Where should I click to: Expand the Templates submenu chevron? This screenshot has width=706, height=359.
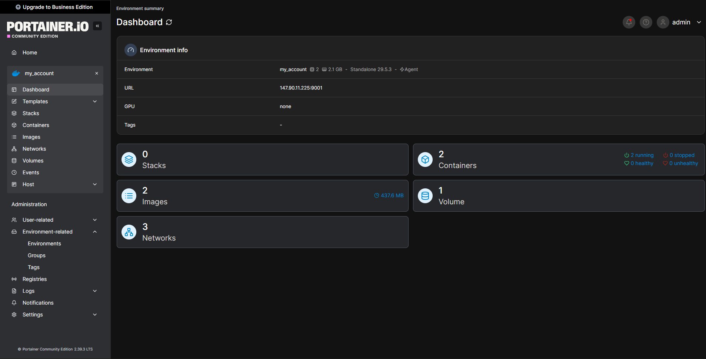point(95,101)
